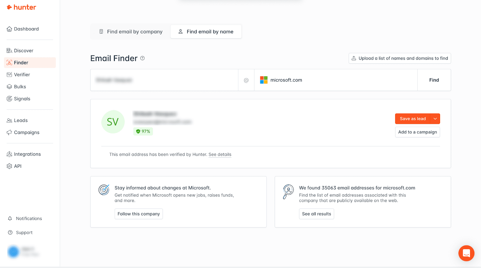Click the Bulks stack icon
Viewport: 481px width, 268px height.
click(x=9, y=87)
